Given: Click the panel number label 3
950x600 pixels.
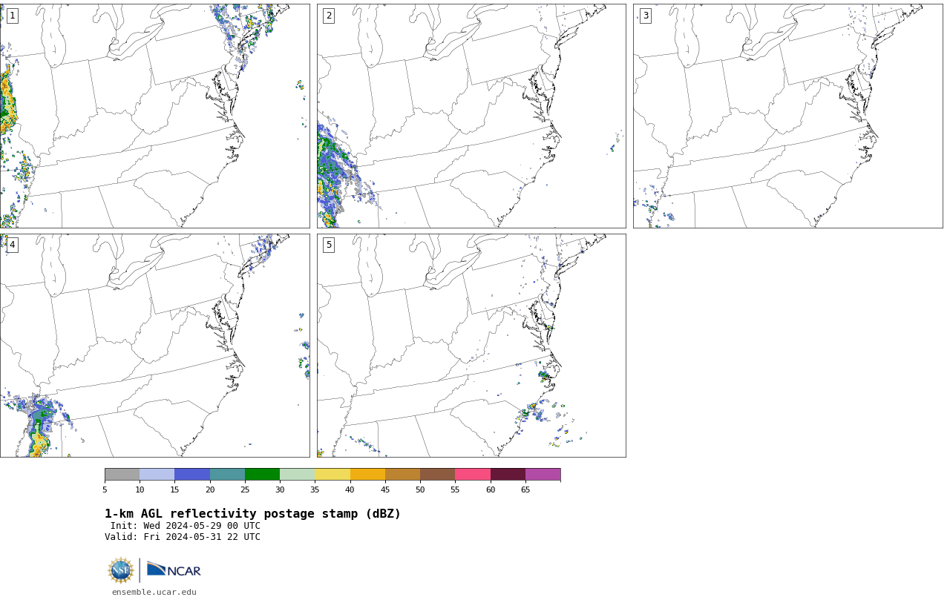Looking at the screenshot, I should pyautogui.click(x=645, y=16).
